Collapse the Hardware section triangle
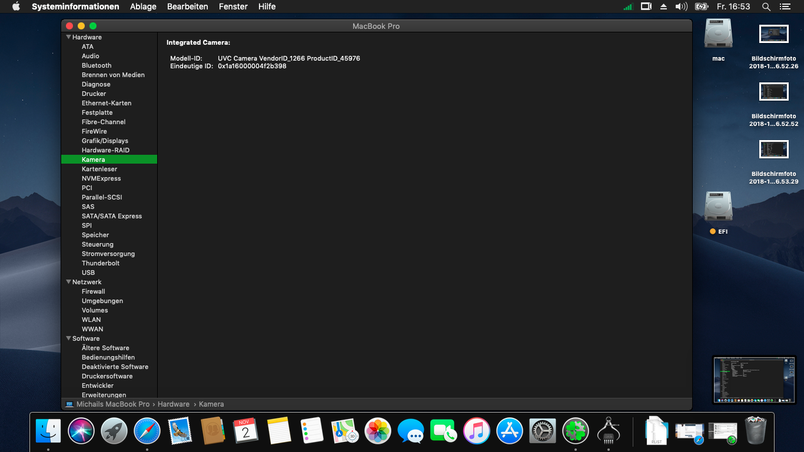Viewport: 804px width, 452px height. [x=68, y=37]
